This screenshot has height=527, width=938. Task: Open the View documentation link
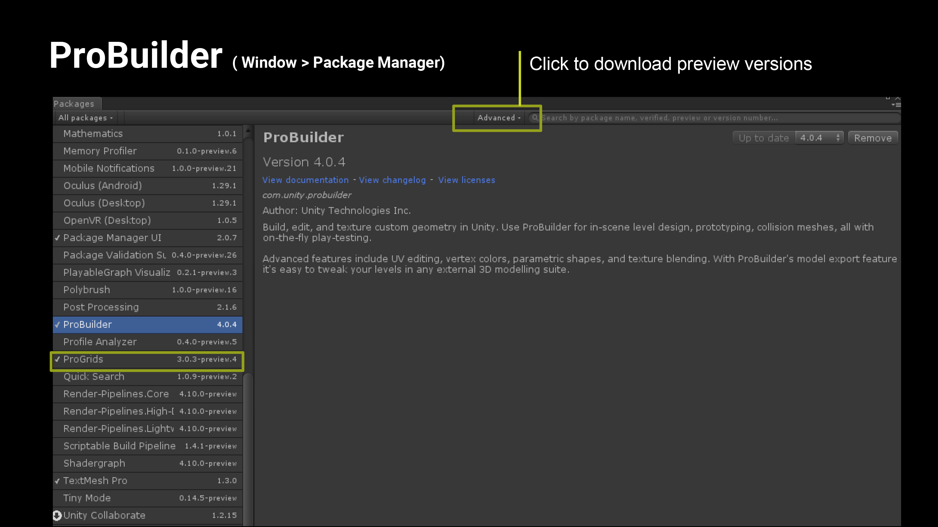(305, 180)
